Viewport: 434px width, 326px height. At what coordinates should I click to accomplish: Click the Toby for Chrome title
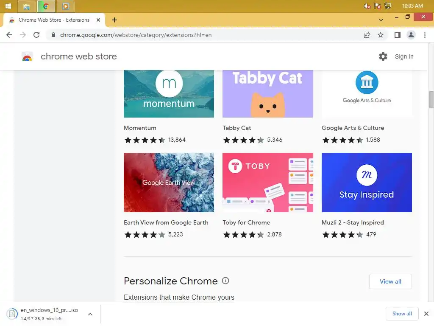(246, 222)
